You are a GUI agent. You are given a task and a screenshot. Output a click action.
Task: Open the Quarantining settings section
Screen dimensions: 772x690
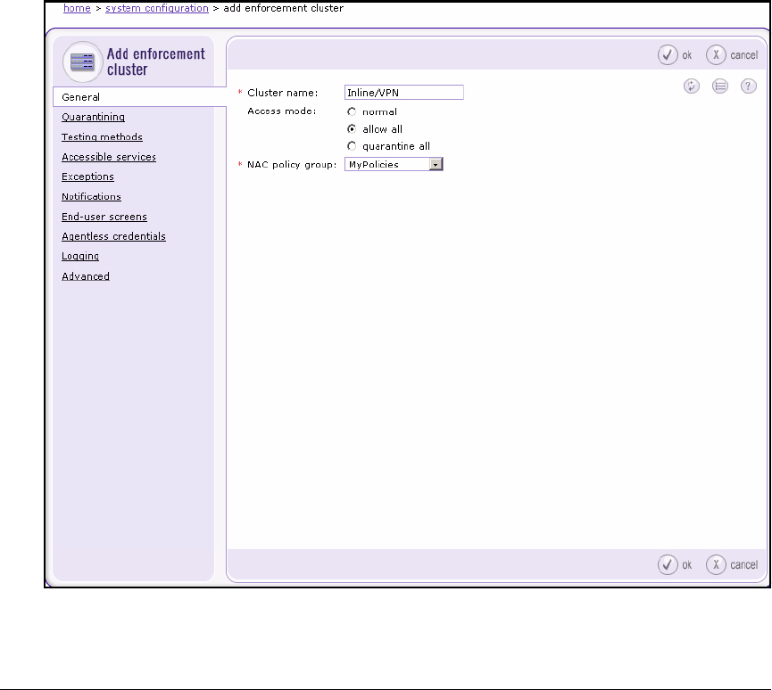pyautogui.click(x=93, y=117)
